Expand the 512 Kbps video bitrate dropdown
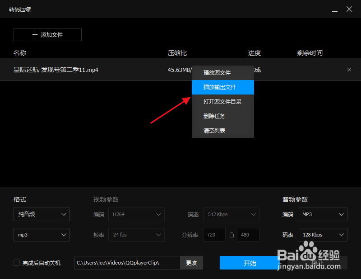Screen dimensions: 361x279 point(231,214)
